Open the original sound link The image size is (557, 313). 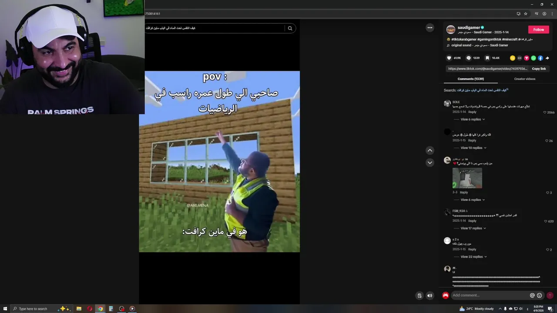click(480, 45)
